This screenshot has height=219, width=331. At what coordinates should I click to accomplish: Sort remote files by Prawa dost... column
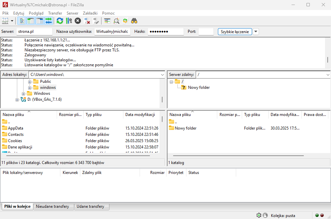[315, 115]
